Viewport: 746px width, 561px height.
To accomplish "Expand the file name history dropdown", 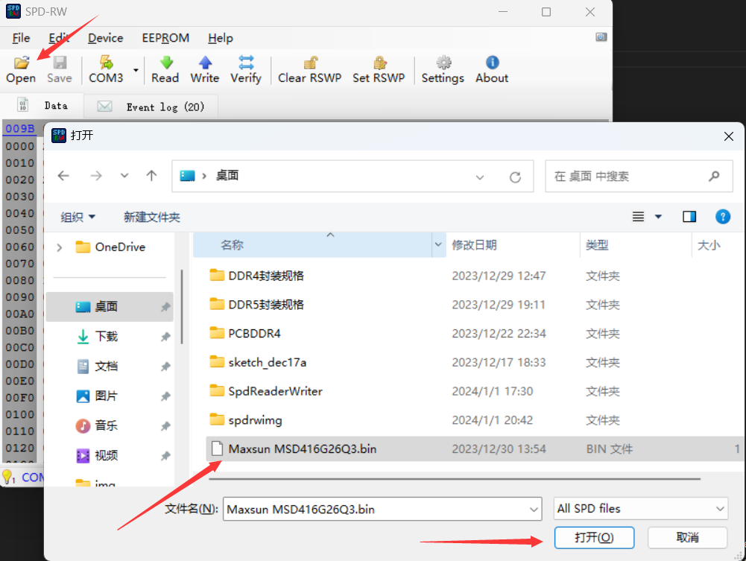I will tap(534, 510).
